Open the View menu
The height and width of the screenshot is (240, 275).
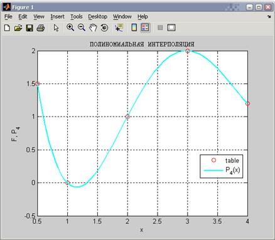pyautogui.click(x=39, y=16)
